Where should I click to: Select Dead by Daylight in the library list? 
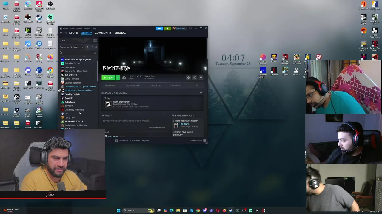[x=73, y=94]
